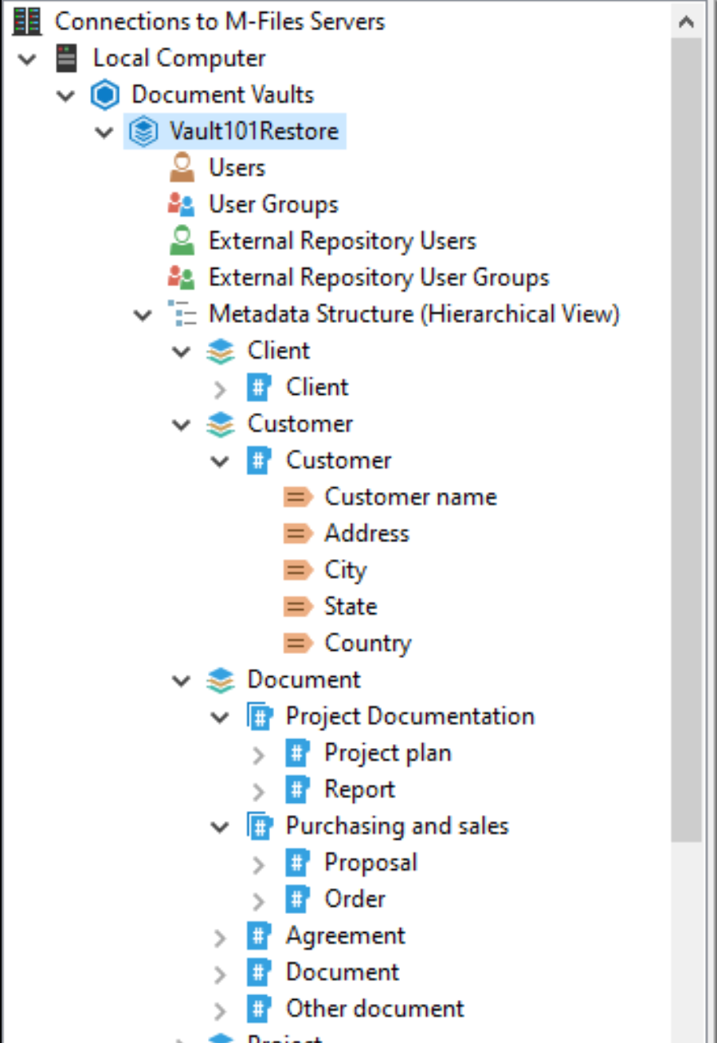717x1043 pixels.
Task: Collapse the Document Vaults node
Action: pyautogui.click(x=66, y=96)
